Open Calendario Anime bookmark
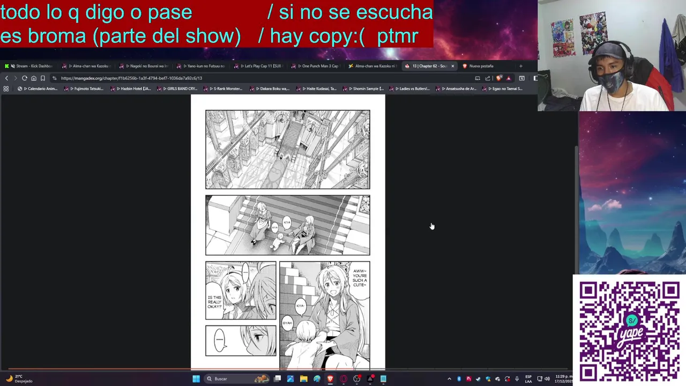The width and height of the screenshot is (686, 386). [38, 89]
